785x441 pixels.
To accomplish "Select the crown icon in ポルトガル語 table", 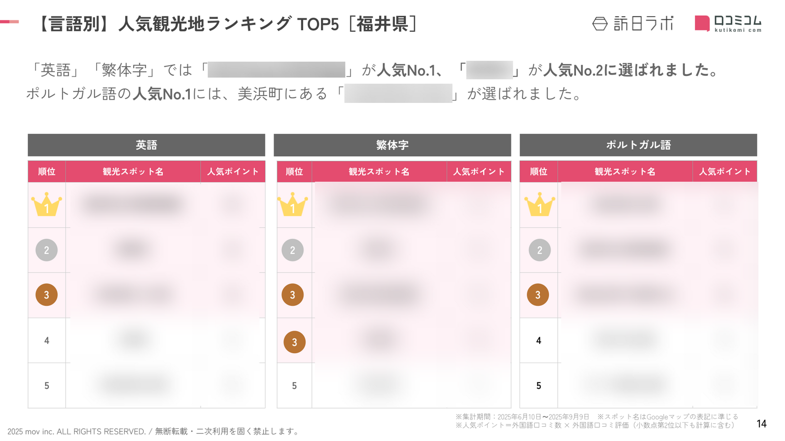I will [x=539, y=205].
